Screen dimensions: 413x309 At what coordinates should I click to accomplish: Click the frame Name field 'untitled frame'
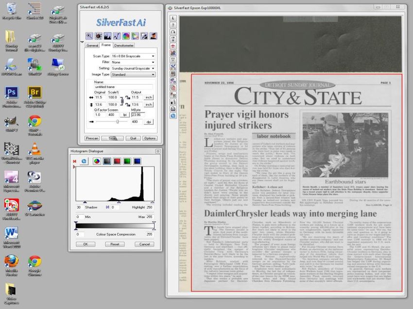coord(123,86)
